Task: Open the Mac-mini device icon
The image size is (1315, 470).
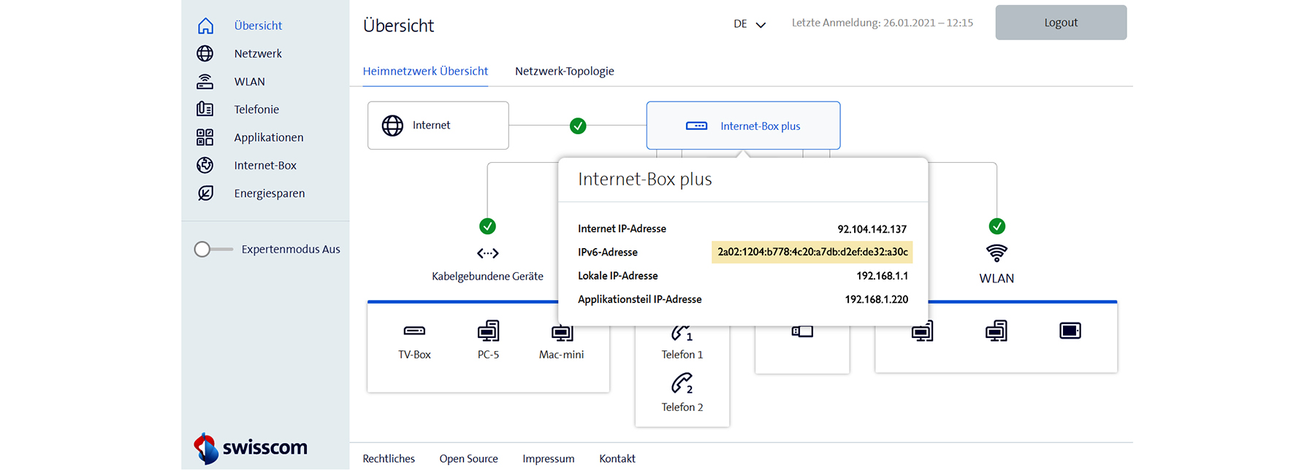Action: click(562, 333)
